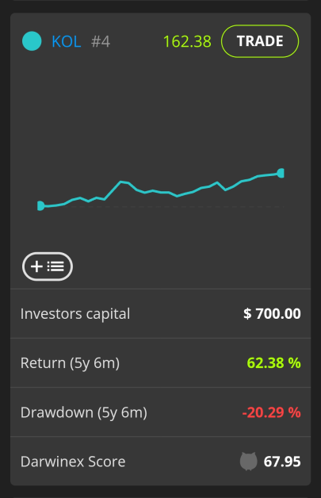Click the Return (5y 6m) label
This screenshot has width=321, height=498.
(x=71, y=363)
